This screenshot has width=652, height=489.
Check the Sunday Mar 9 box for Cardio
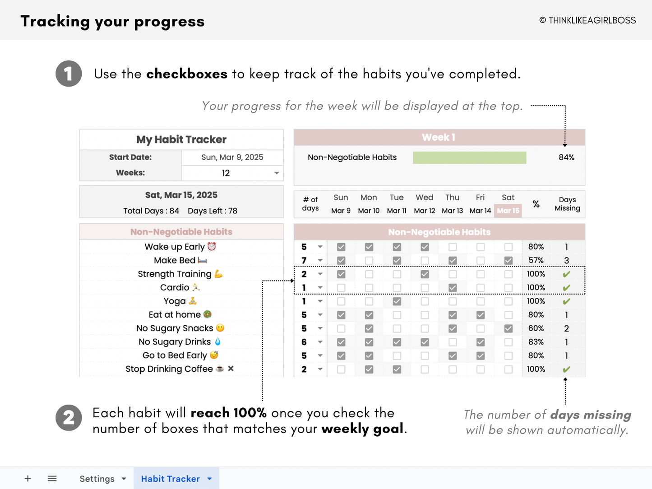pyautogui.click(x=341, y=287)
